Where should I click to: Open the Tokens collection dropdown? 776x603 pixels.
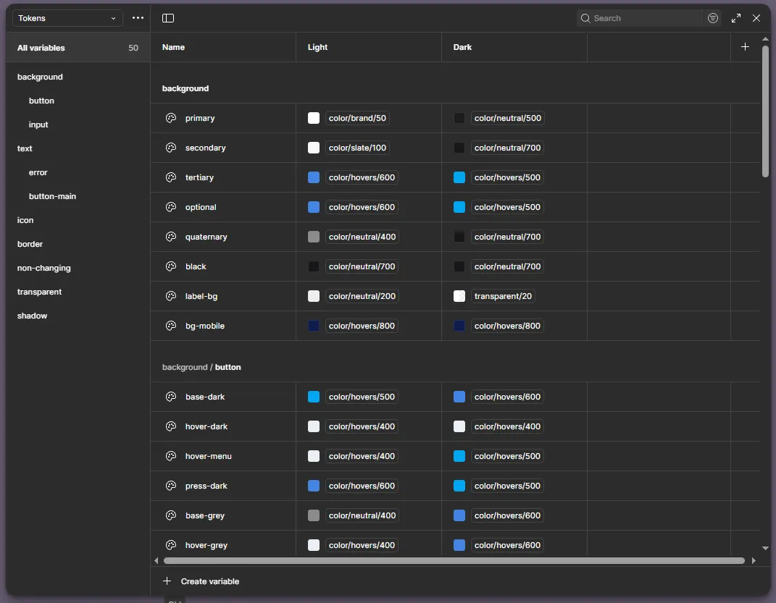pos(67,18)
